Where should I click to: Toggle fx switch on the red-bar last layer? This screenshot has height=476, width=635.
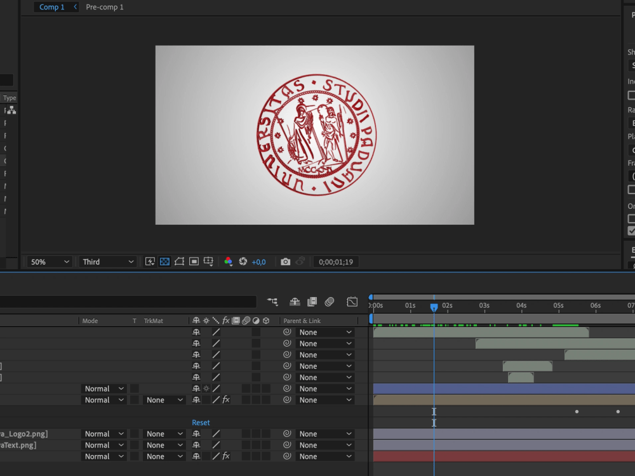[x=226, y=456]
